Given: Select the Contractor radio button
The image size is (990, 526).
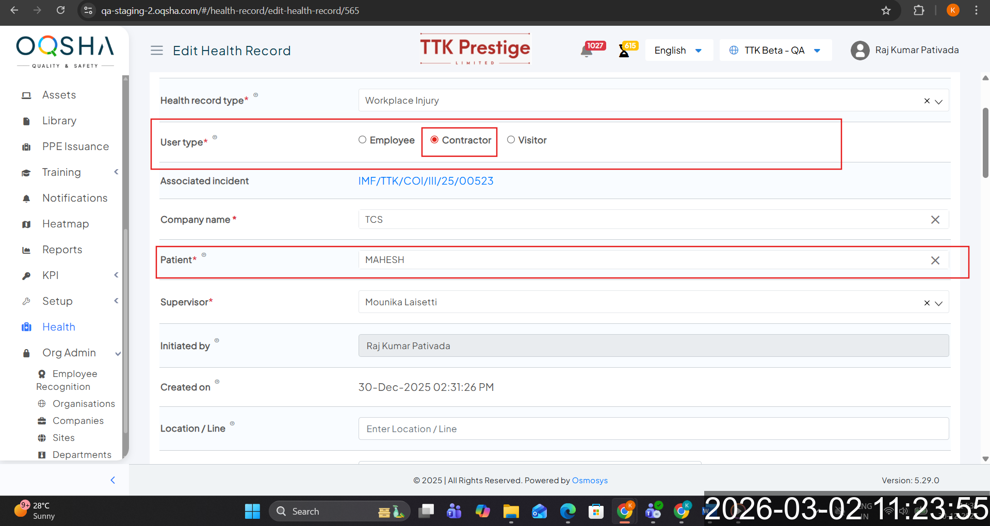Looking at the screenshot, I should pyautogui.click(x=434, y=140).
